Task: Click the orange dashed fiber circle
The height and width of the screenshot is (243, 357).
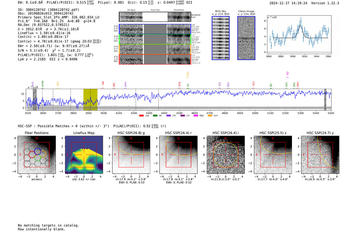Action: (x=43, y=154)
